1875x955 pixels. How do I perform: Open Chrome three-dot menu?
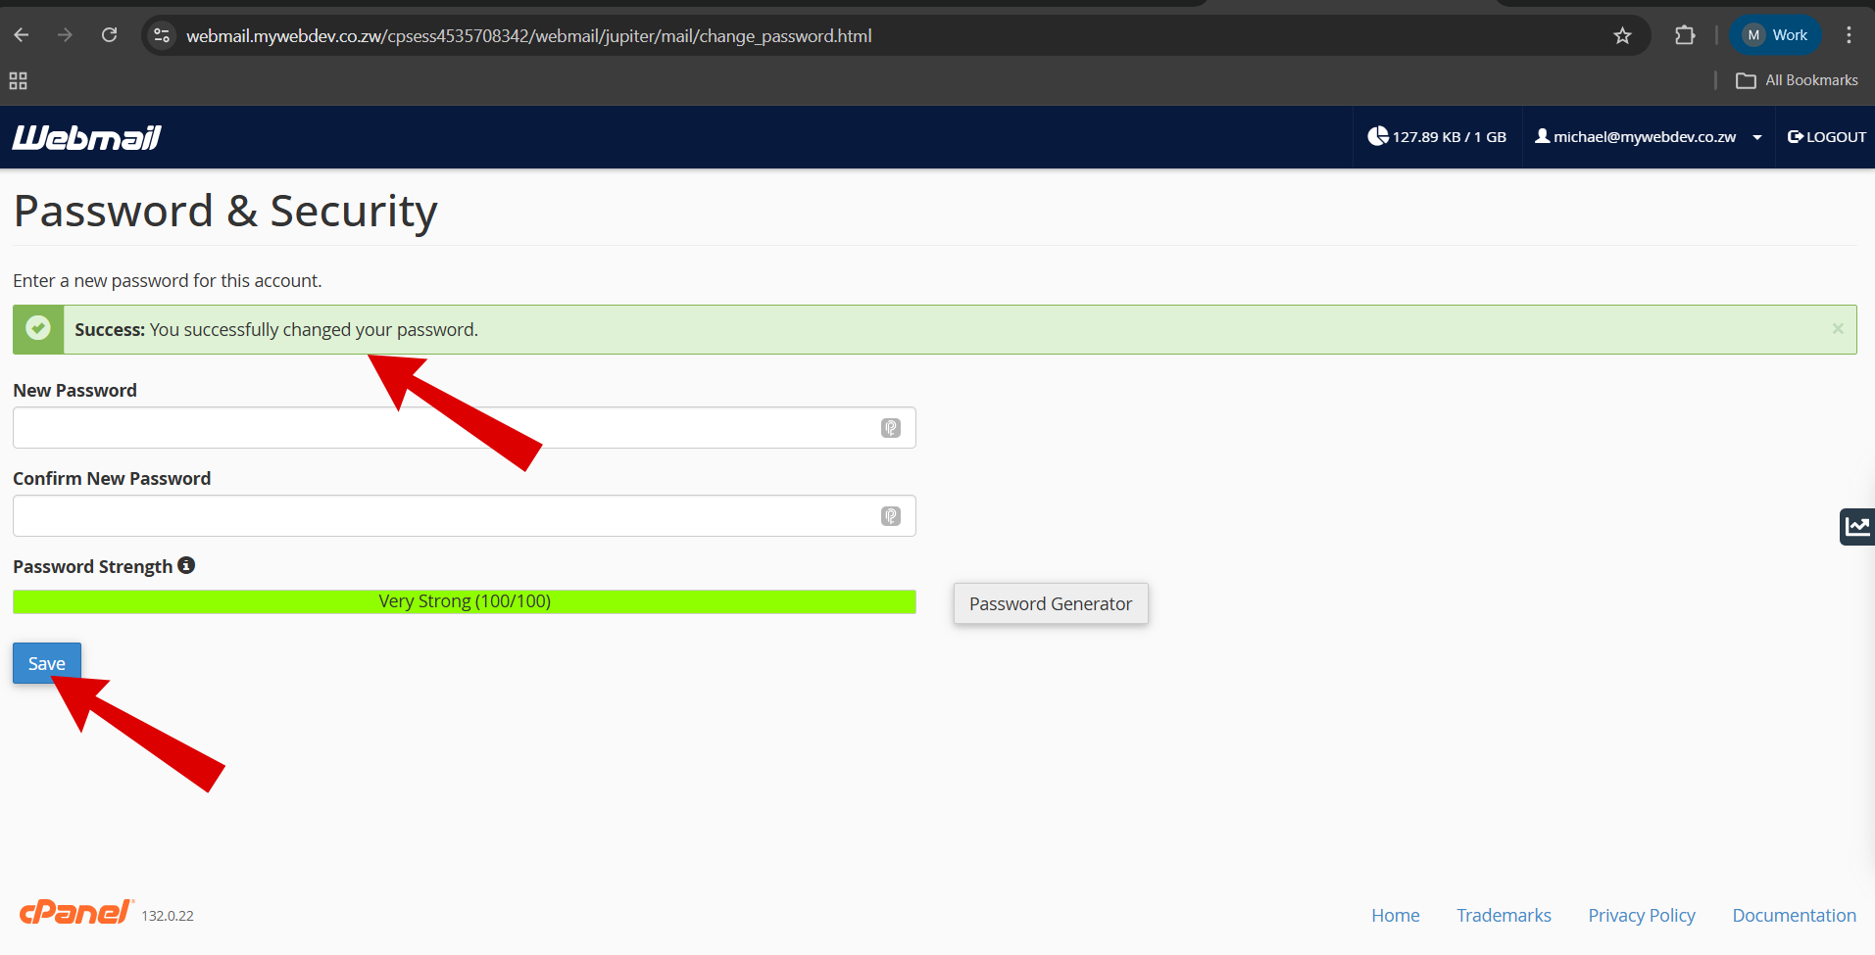click(x=1849, y=36)
